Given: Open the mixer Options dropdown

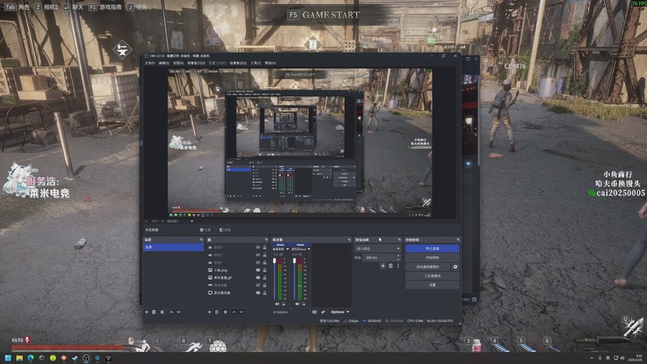Looking at the screenshot, I should coord(340,312).
